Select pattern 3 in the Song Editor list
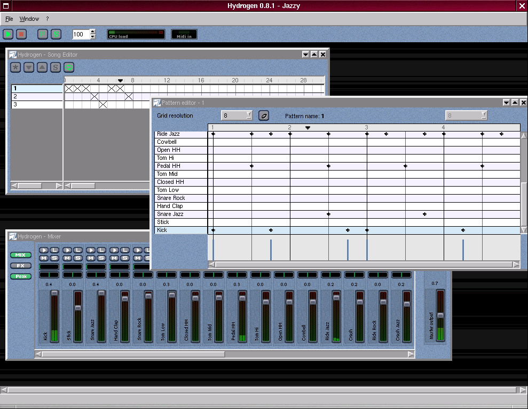The height and width of the screenshot is (409, 528). [37, 105]
